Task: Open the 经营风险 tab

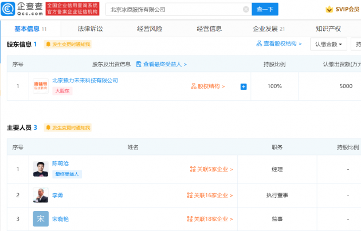Action: pyautogui.click(x=150, y=29)
